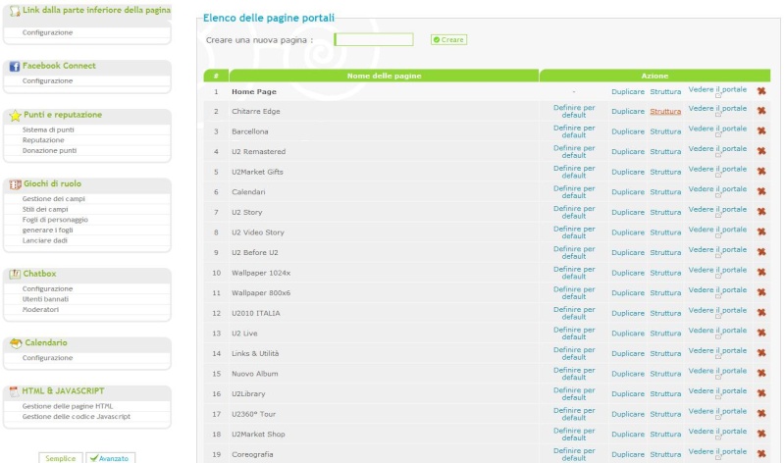Open Gestione delle pagine HTML
This screenshot has width=784, height=463.
(68, 406)
